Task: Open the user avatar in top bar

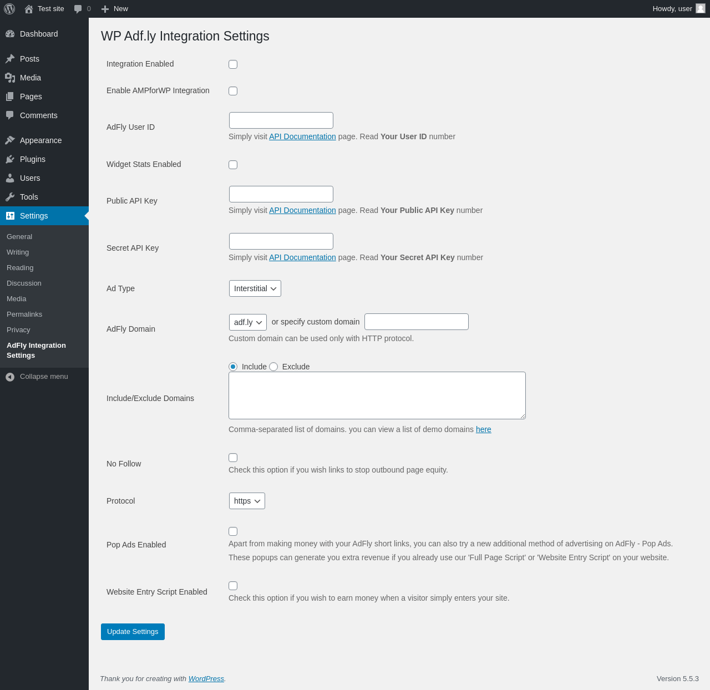Action: click(701, 8)
